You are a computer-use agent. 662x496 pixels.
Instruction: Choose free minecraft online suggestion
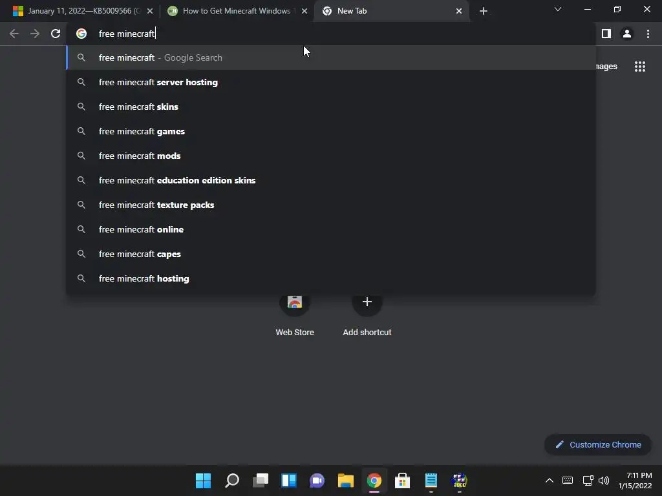[x=330, y=229]
